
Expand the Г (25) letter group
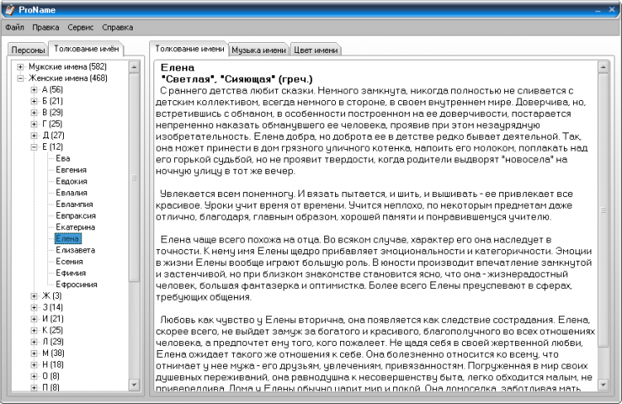pos(34,124)
